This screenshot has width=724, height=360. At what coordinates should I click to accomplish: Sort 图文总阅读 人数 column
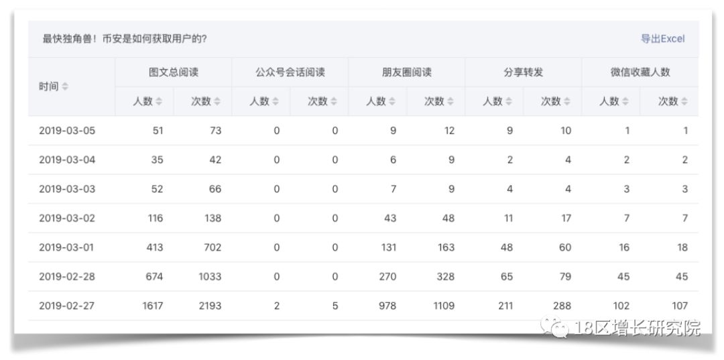pyautogui.click(x=159, y=101)
